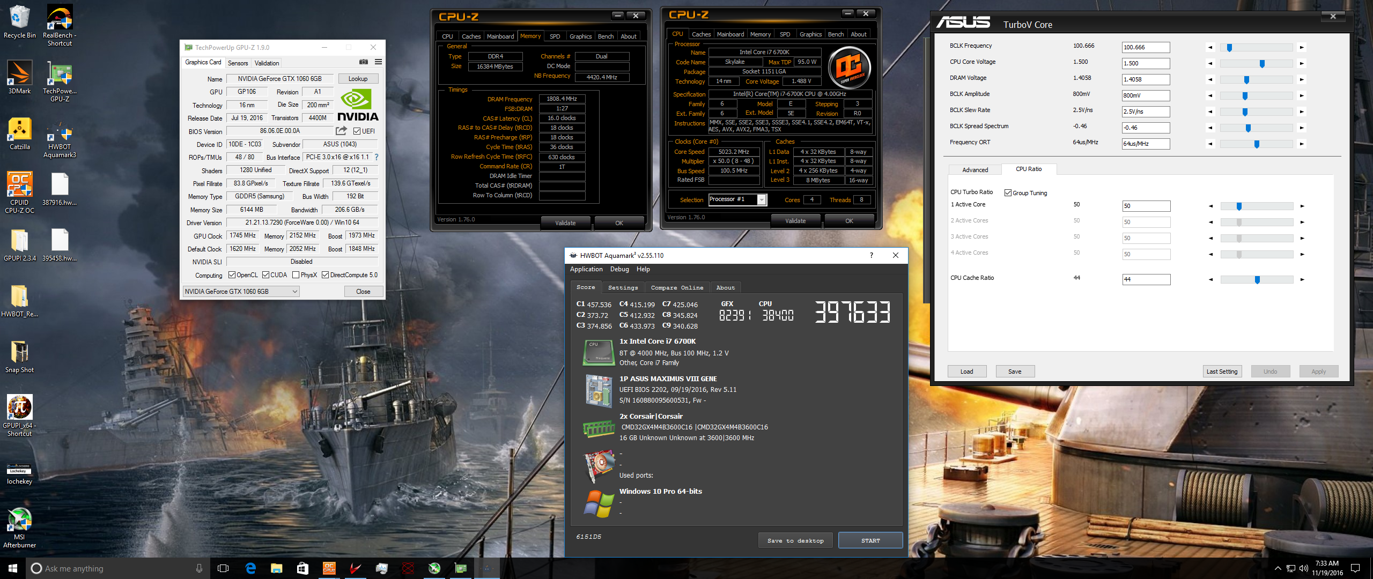
Task: Switch to Advanced tab in TurboV Core
Action: point(975,170)
